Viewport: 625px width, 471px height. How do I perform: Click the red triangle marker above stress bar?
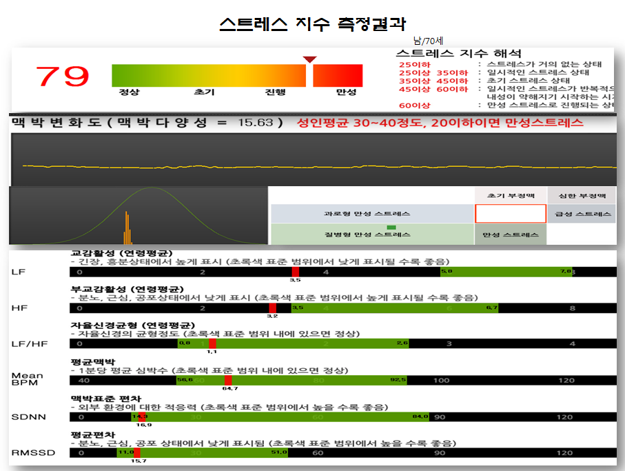(x=309, y=59)
